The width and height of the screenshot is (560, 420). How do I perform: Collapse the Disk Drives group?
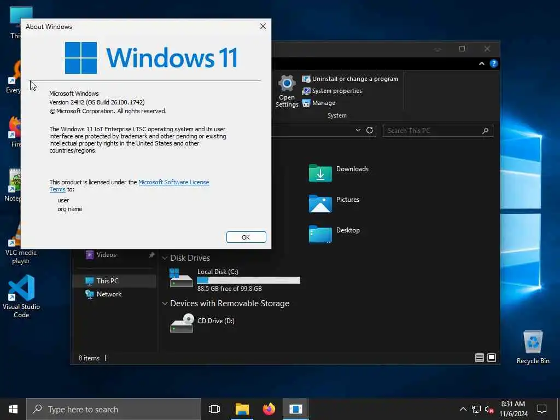click(165, 258)
